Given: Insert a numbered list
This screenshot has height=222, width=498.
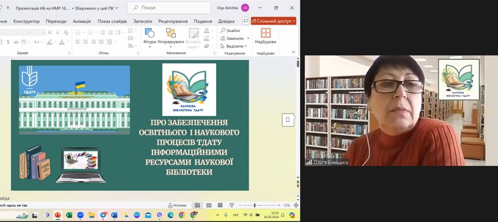Looking at the screenshot, I should (90, 32).
